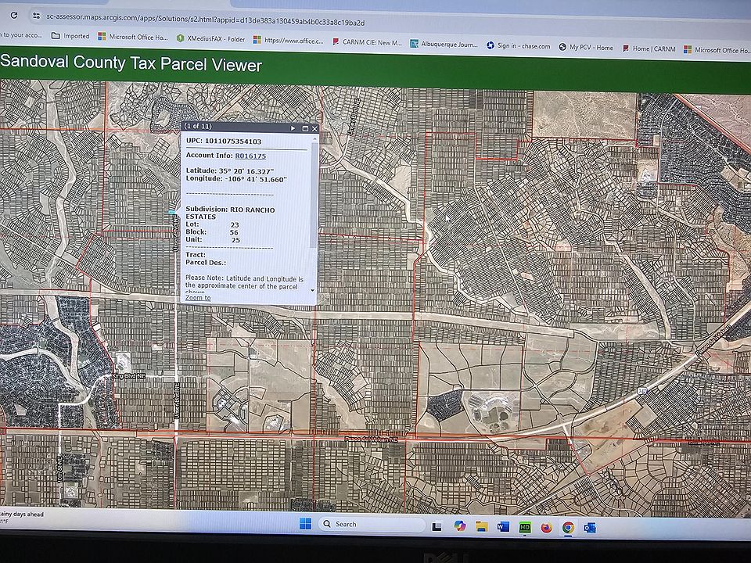This screenshot has height=563, width=751.
Task: Maximize the parcel info popup
Action: tap(305, 128)
